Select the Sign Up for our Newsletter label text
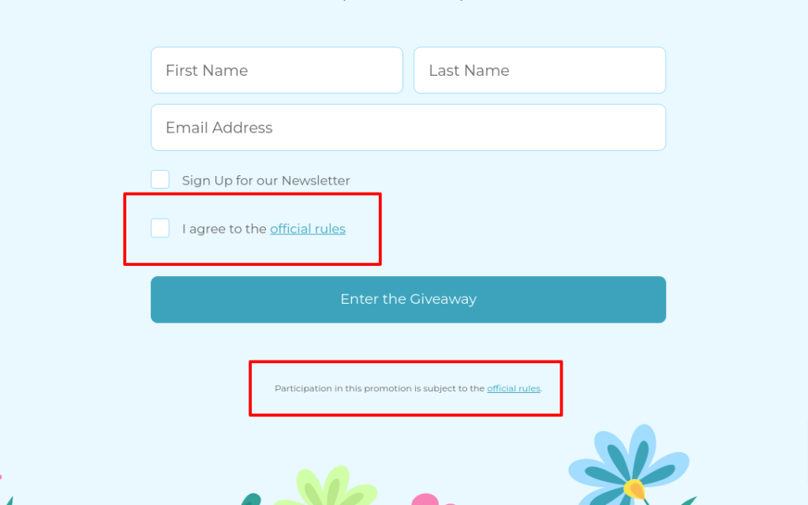This screenshot has width=808, height=505. coord(265,181)
